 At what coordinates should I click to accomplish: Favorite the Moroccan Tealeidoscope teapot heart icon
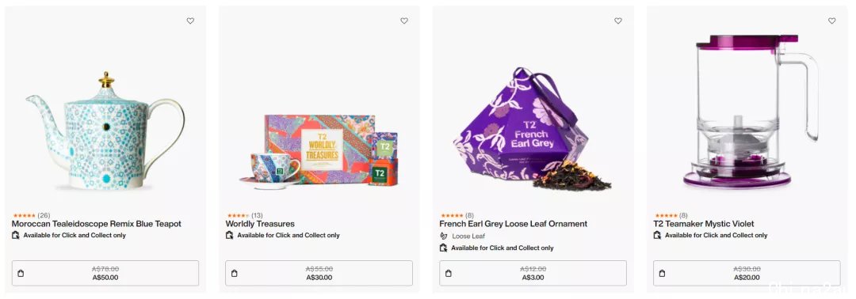point(190,21)
